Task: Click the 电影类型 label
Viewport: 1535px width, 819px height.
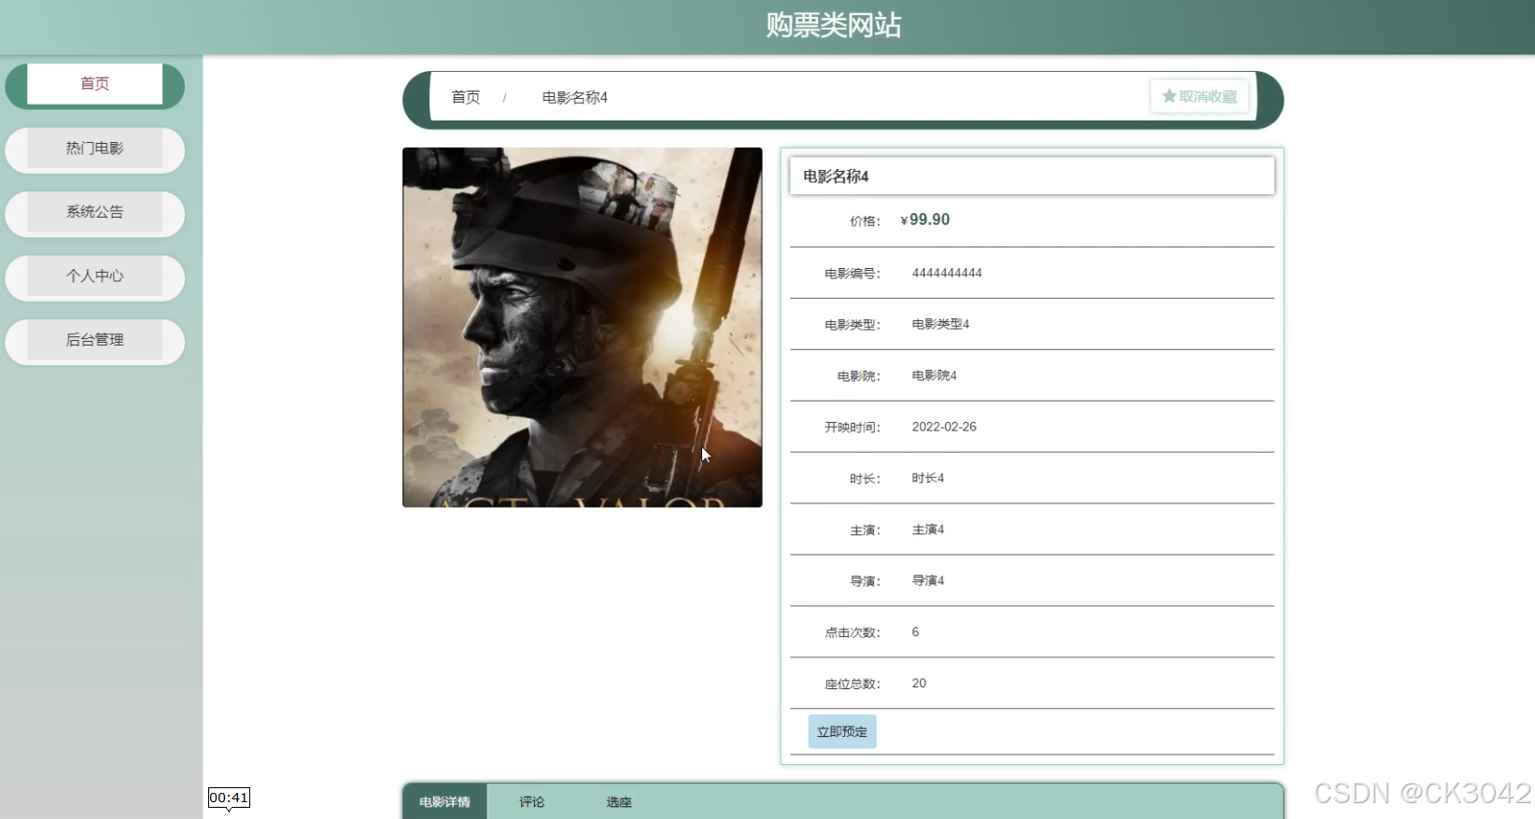Action: 852,325
